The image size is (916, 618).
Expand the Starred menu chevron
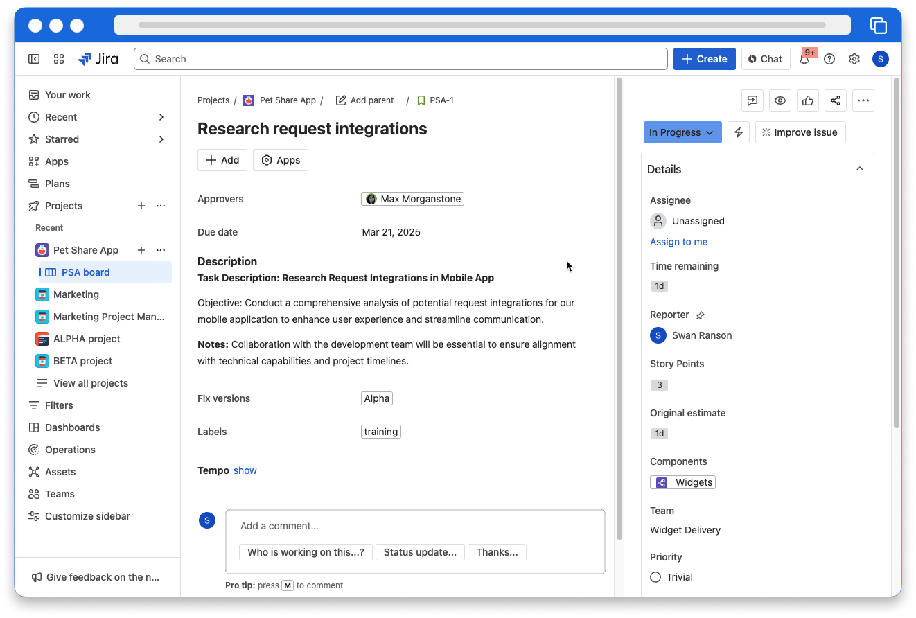161,139
